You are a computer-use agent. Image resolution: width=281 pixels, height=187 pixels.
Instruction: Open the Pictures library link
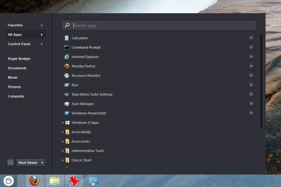[x=14, y=87]
